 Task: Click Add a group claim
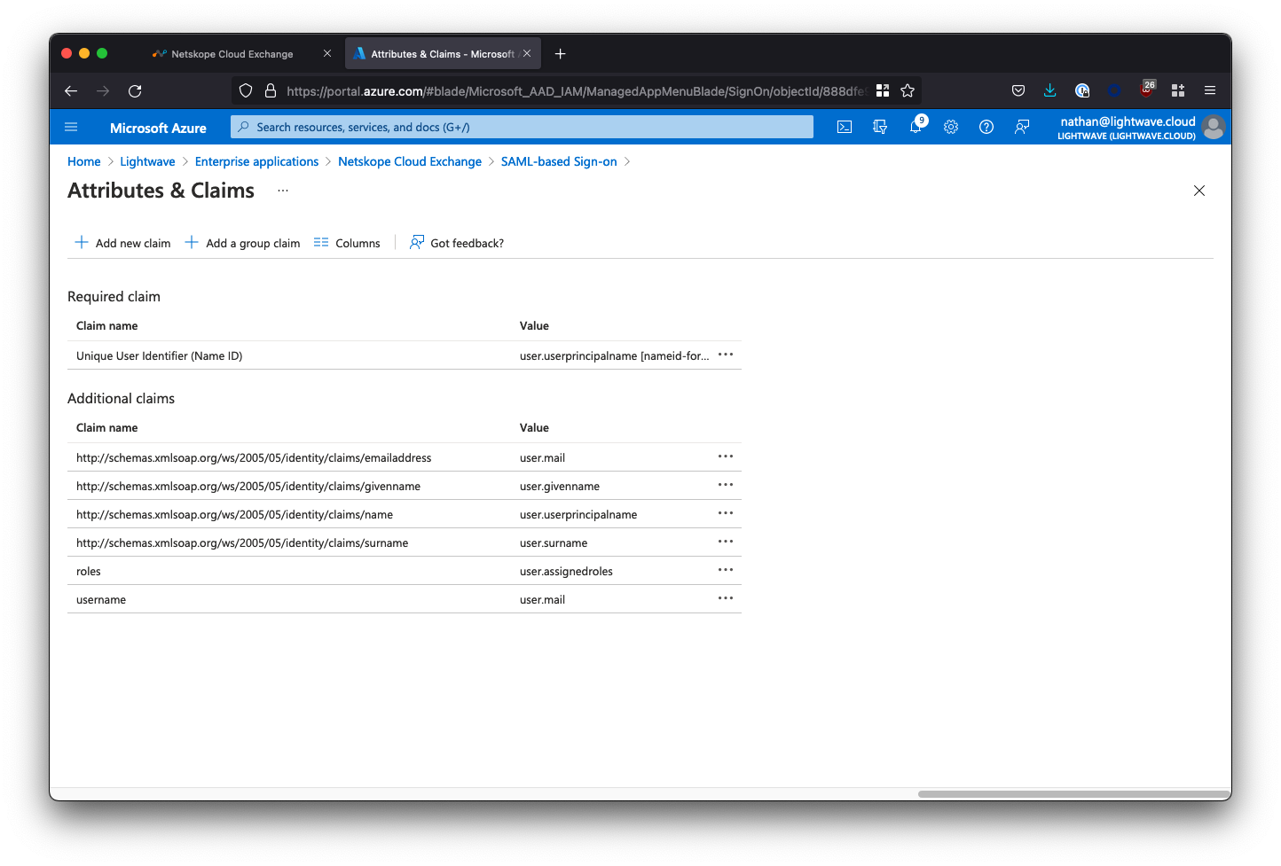click(x=243, y=243)
